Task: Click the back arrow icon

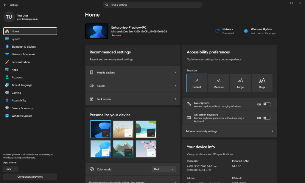Action: 5,5
